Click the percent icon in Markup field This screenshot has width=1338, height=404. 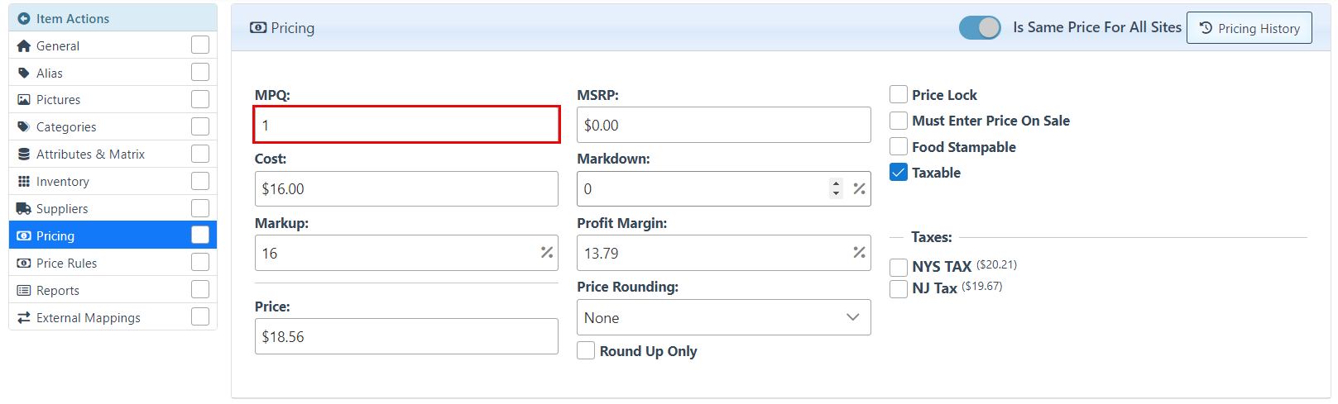click(547, 253)
